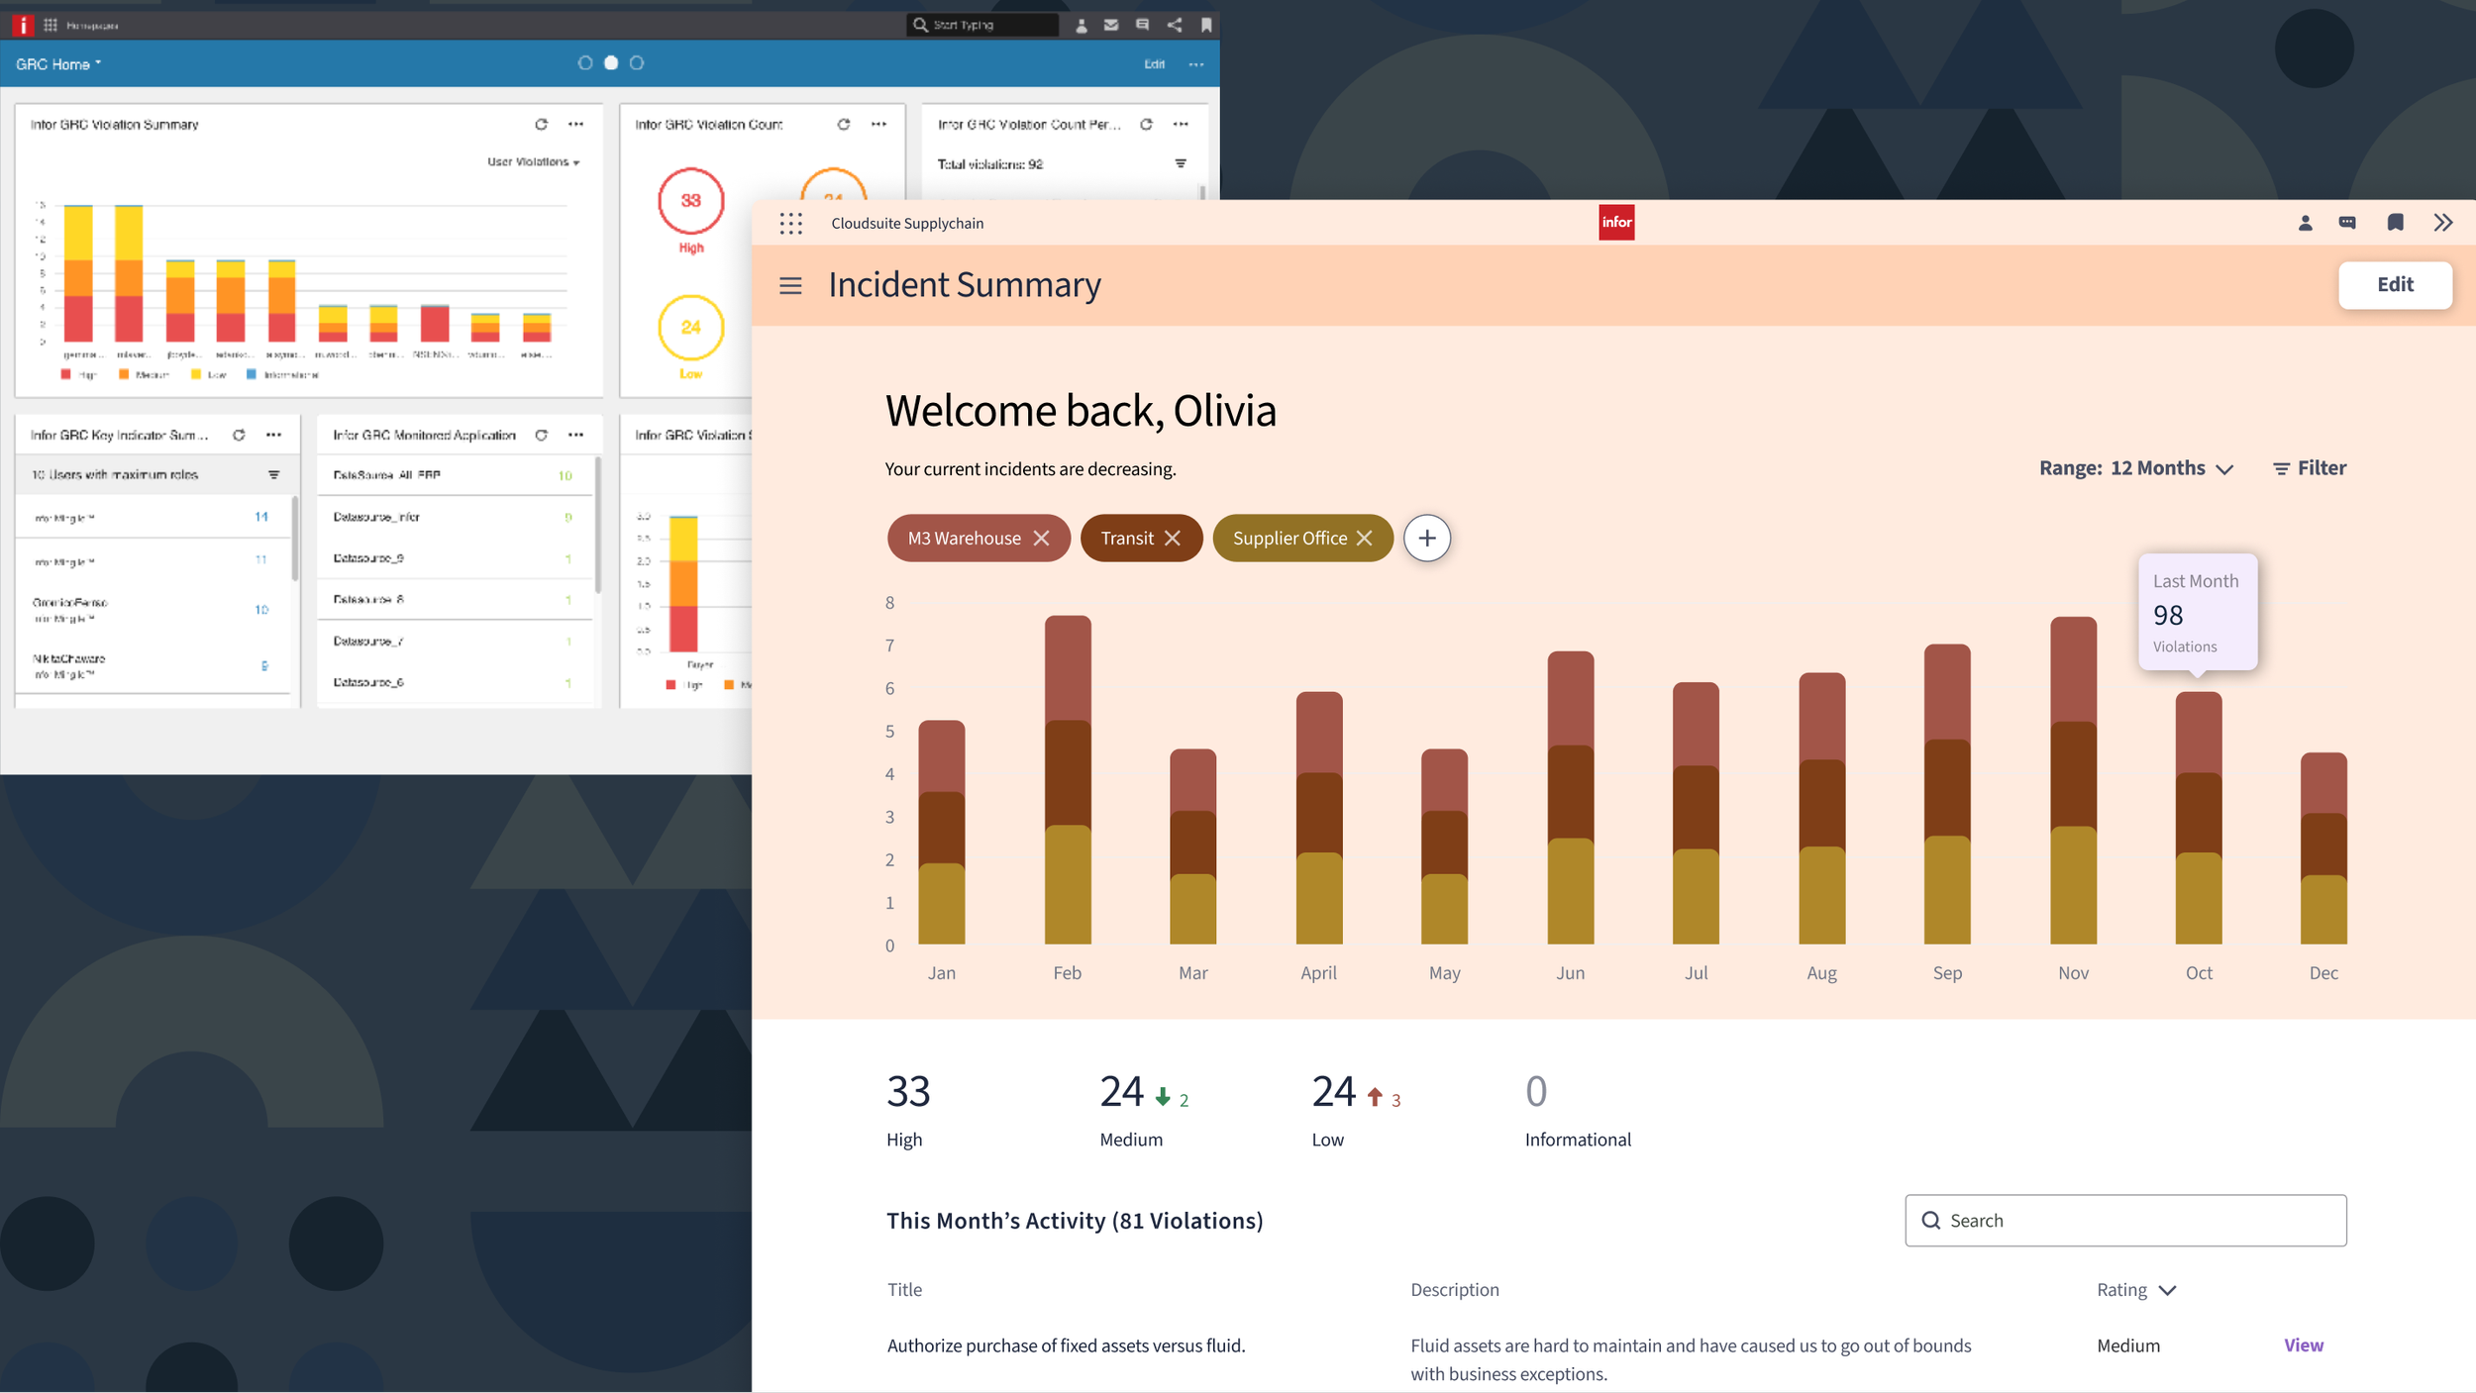2476x1393 pixels.
Task: Click the High 33 circle in GRC window
Action: click(690, 201)
